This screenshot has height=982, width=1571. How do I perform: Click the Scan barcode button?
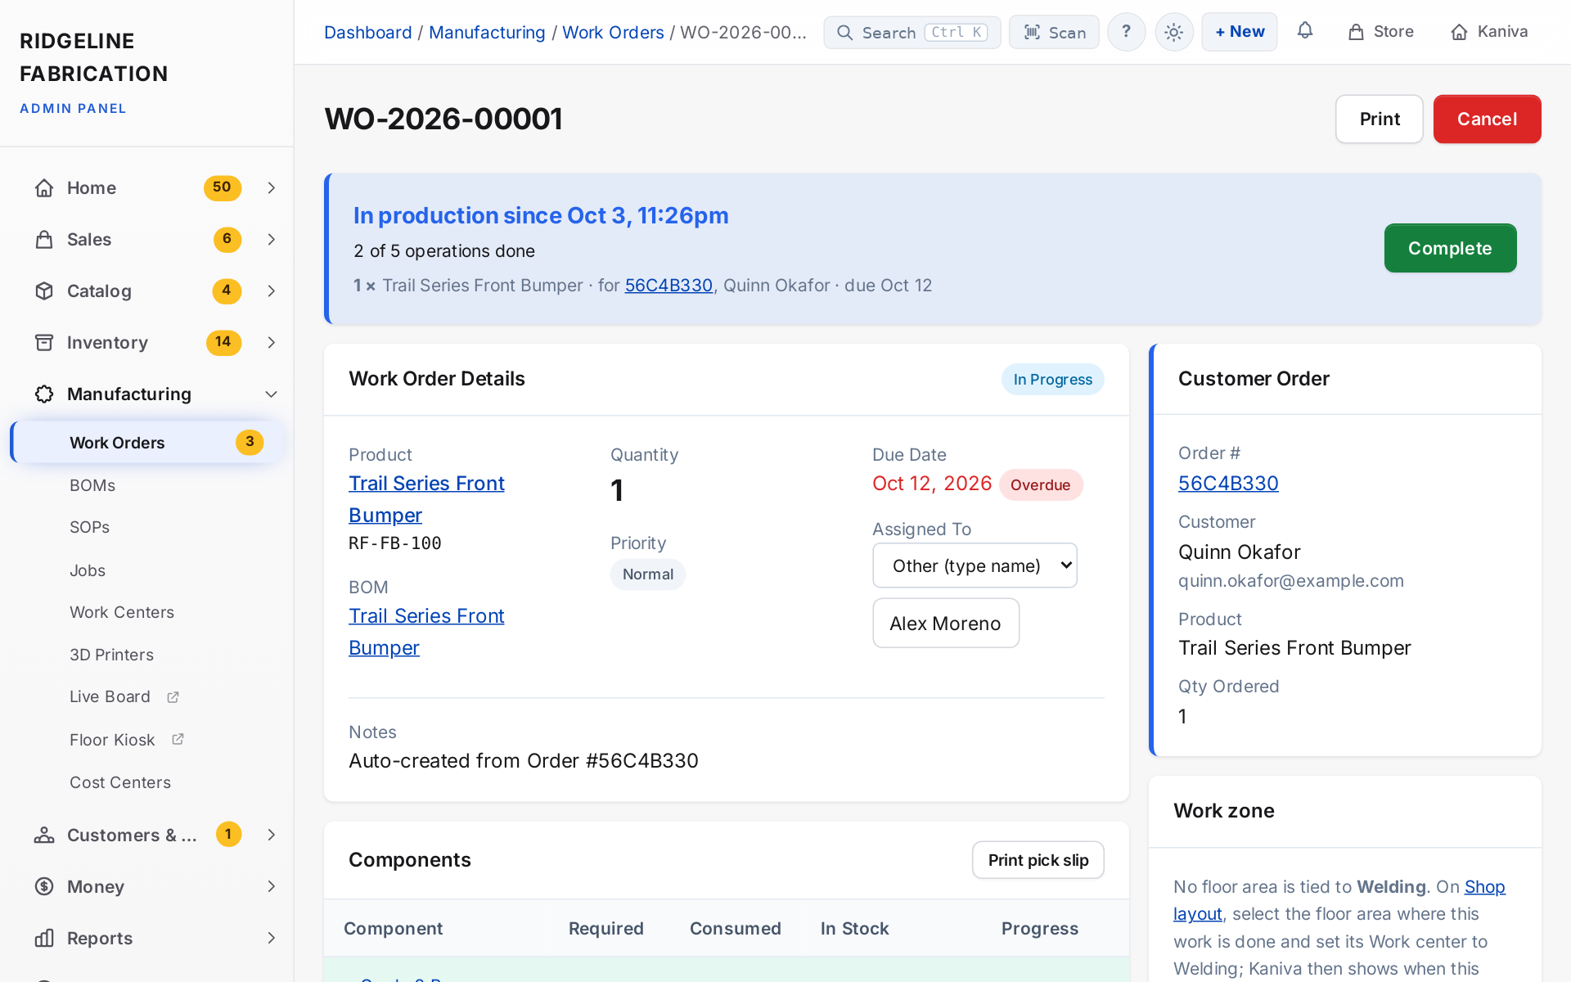[1054, 32]
